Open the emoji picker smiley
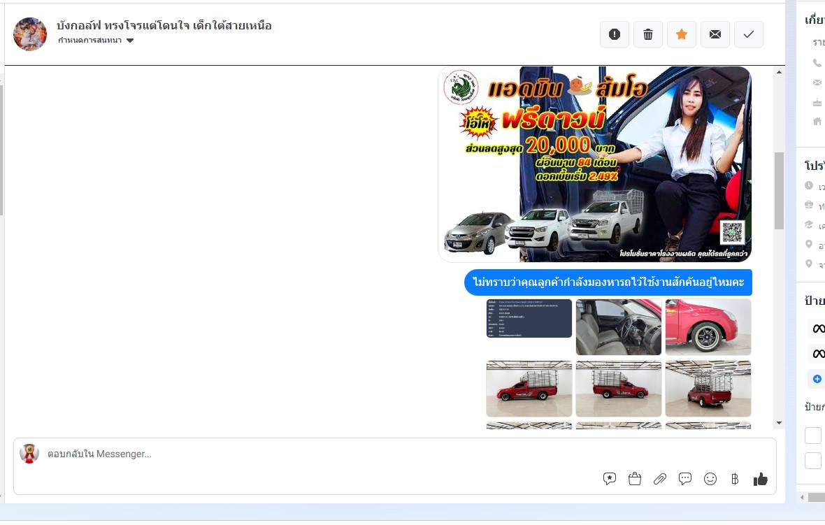This screenshot has width=825, height=525. tap(710, 479)
